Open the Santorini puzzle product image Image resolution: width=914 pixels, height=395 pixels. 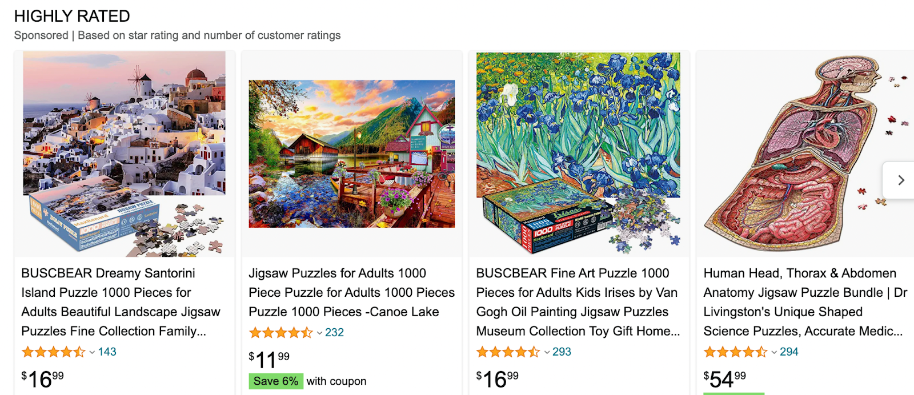pyautogui.click(x=124, y=154)
